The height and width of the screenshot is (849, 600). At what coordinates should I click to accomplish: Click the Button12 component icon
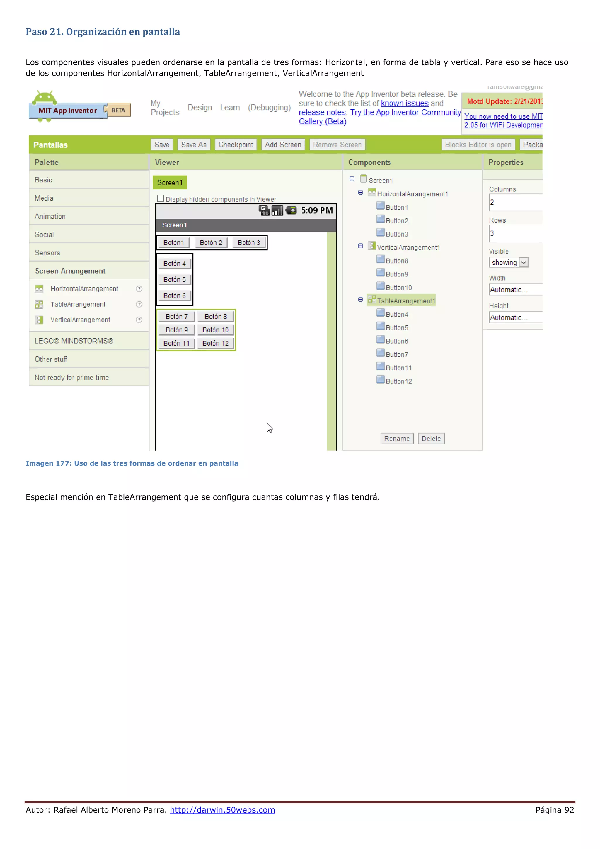pyautogui.click(x=381, y=379)
